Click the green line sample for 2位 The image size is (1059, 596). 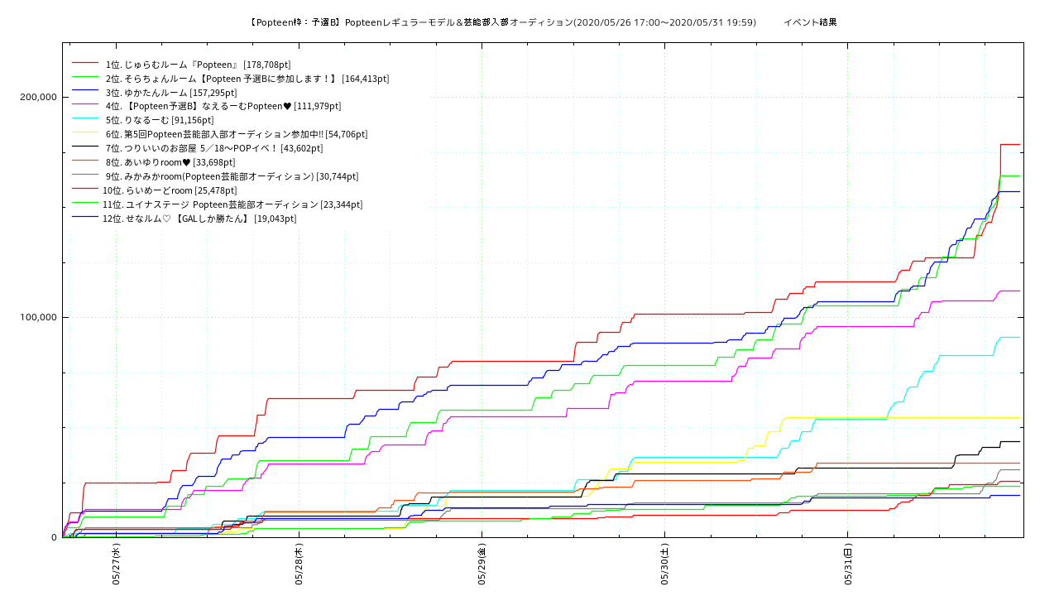[86, 77]
